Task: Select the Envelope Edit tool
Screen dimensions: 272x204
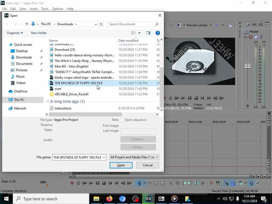Action: [x=150, y=183]
